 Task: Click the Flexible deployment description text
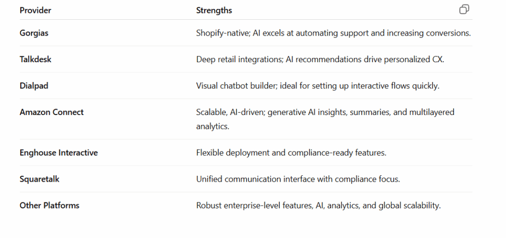click(x=291, y=153)
